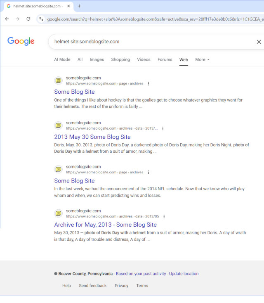Expand the More dropdown
The width and height of the screenshot is (264, 303).
(x=202, y=59)
